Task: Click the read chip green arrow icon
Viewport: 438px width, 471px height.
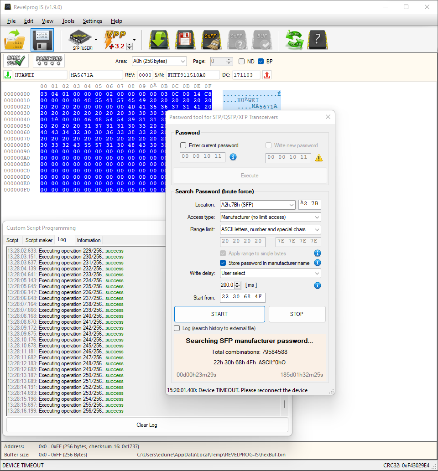Action: [159, 40]
